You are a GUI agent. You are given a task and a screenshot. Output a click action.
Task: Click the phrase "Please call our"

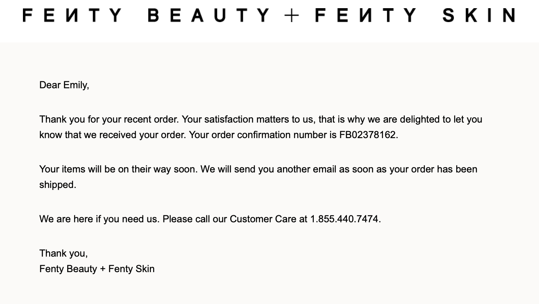click(x=195, y=219)
